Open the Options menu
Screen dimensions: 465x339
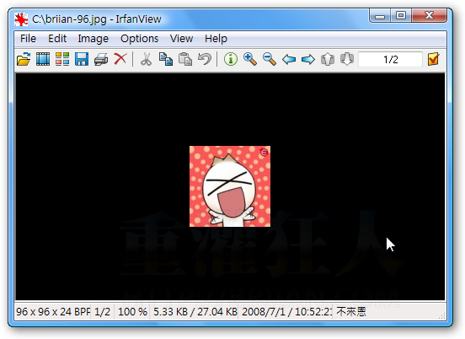139,39
